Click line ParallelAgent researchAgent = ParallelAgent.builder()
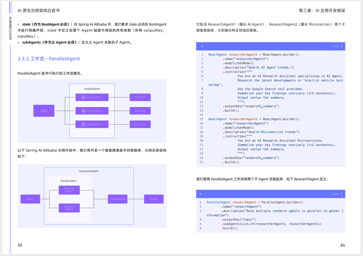The width and height of the screenshot is (363, 256). pos(255,202)
